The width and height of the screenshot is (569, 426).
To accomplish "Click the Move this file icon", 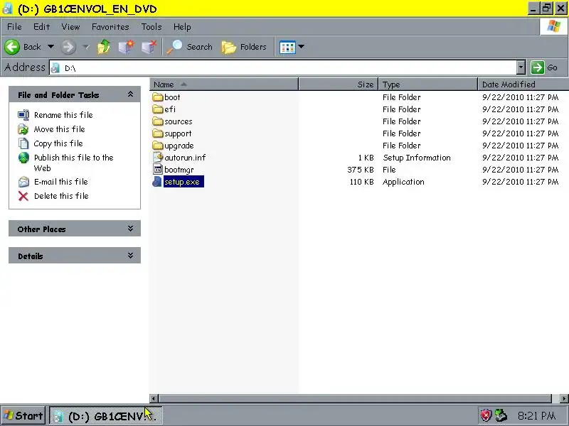I will click(x=23, y=129).
